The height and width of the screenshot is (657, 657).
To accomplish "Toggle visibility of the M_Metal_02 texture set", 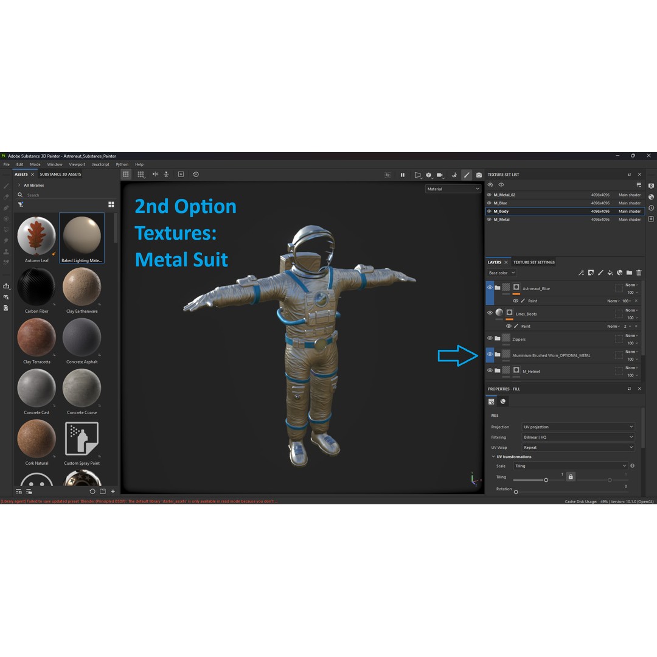I will pyautogui.click(x=490, y=195).
